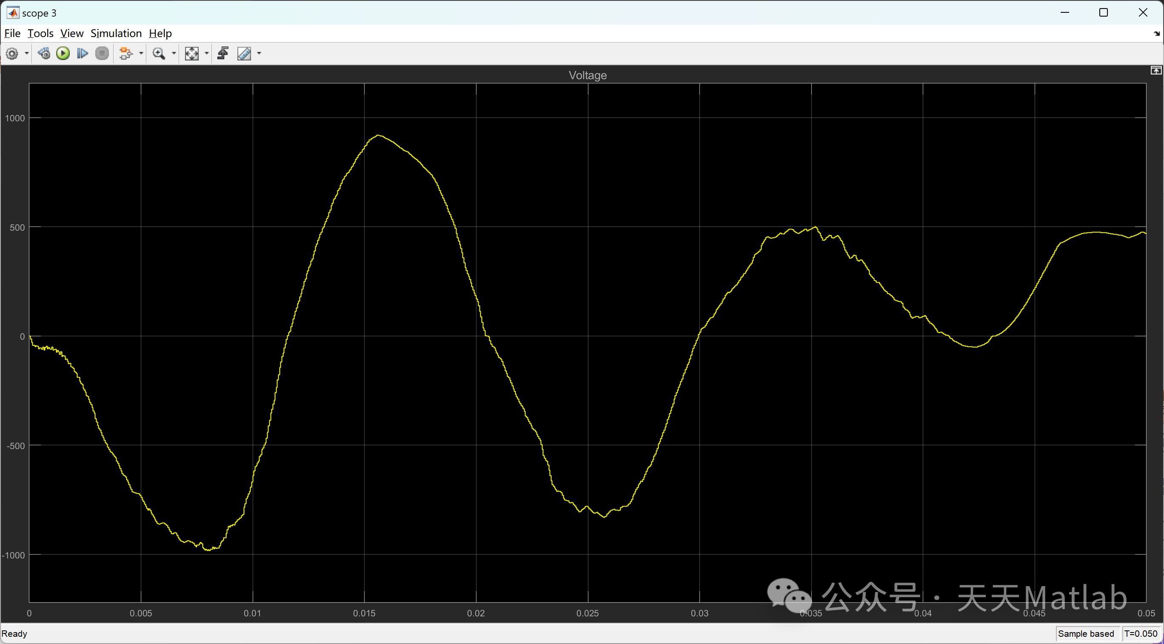Image resolution: width=1164 pixels, height=644 pixels.
Task: Click the maximize axes button at plot corner
Action: click(1155, 71)
